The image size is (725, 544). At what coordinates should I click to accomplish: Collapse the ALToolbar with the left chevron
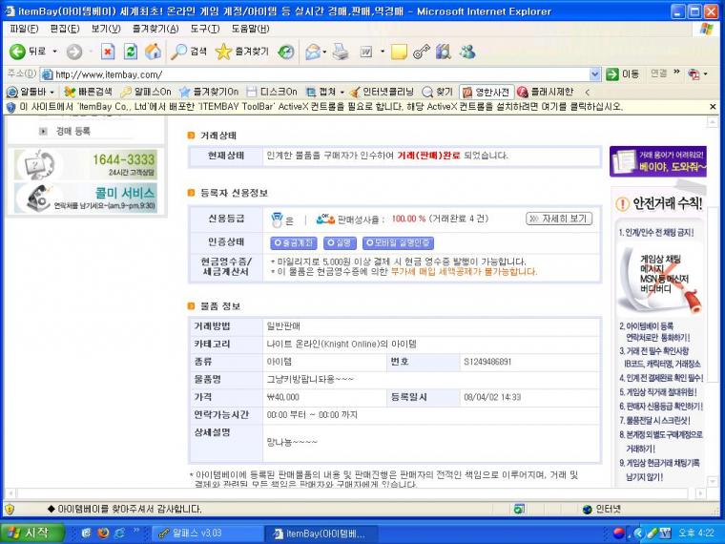(588, 92)
